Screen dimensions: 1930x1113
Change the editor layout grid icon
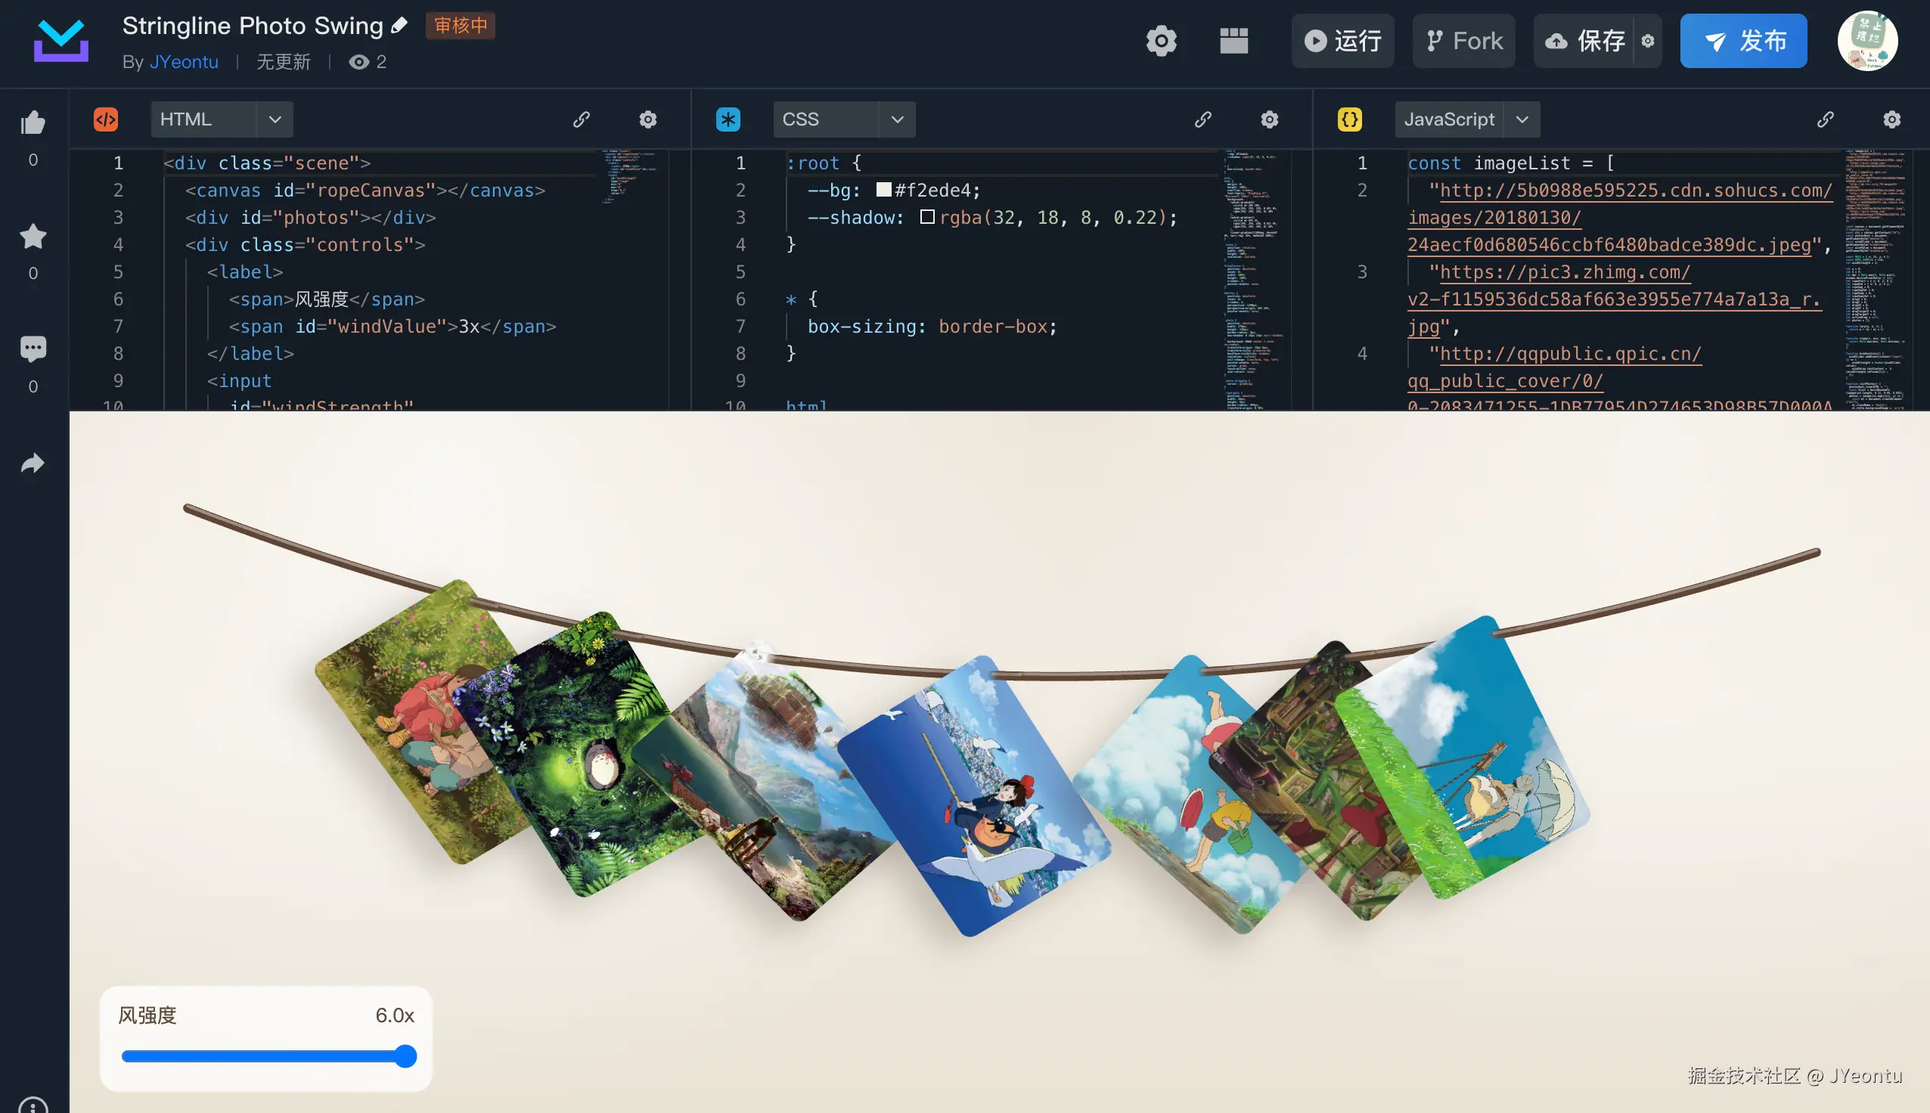pos(1233,41)
